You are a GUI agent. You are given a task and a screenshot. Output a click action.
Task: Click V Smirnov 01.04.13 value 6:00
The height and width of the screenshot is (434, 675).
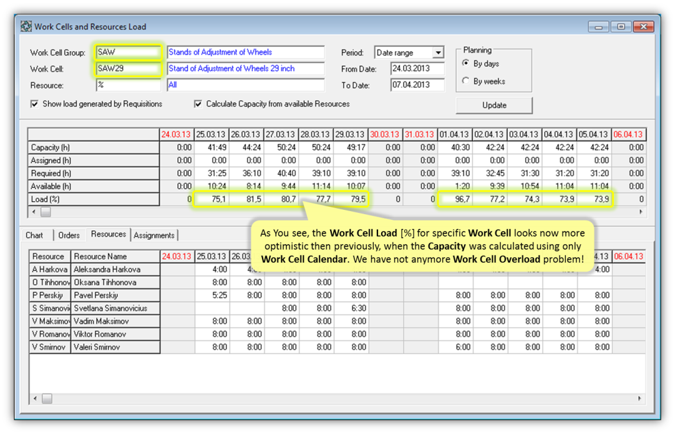click(x=455, y=347)
